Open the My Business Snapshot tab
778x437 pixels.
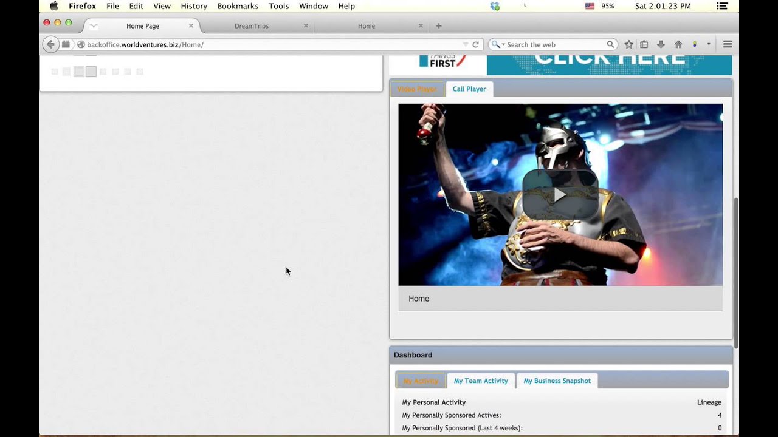pos(557,381)
